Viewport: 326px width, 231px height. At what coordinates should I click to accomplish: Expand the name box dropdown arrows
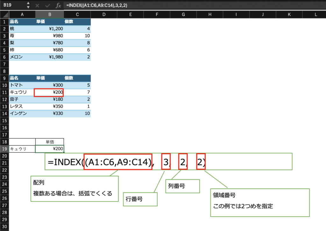(28, 5)
